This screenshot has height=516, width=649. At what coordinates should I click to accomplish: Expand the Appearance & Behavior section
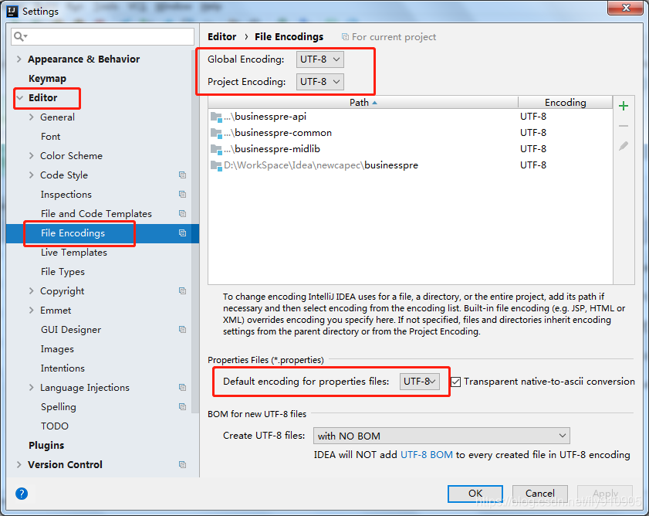pos(19,59)
